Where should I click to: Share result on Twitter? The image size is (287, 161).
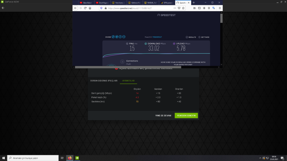coord(117,37)
